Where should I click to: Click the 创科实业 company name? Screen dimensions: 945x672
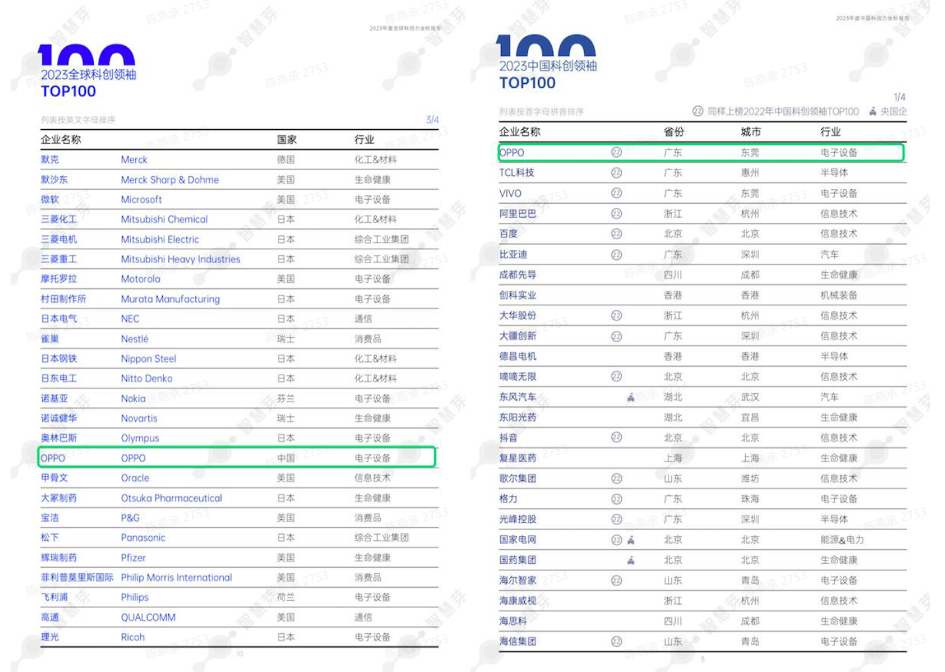[x=517, y=295]
